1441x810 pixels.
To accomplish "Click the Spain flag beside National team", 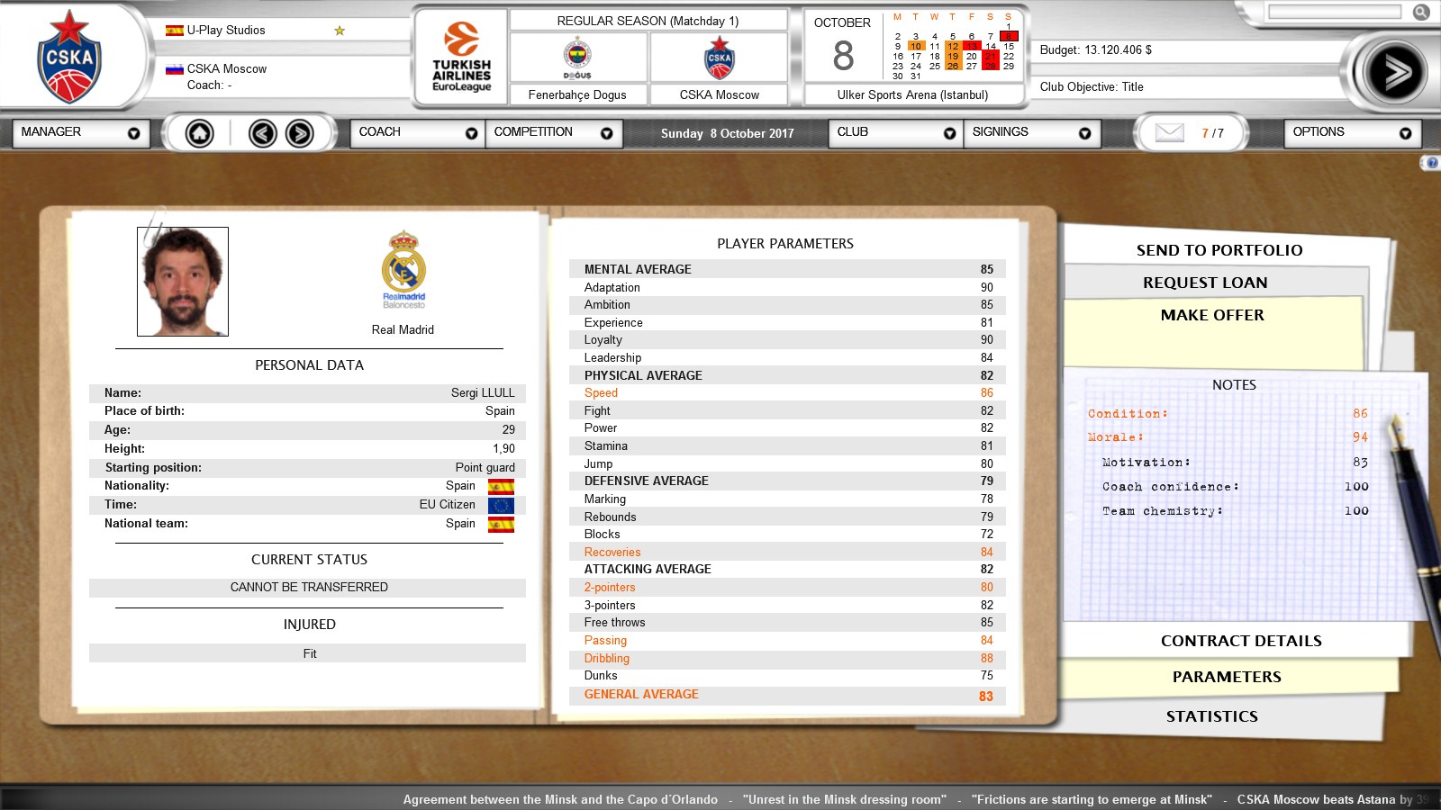I will tap(501, 524).
